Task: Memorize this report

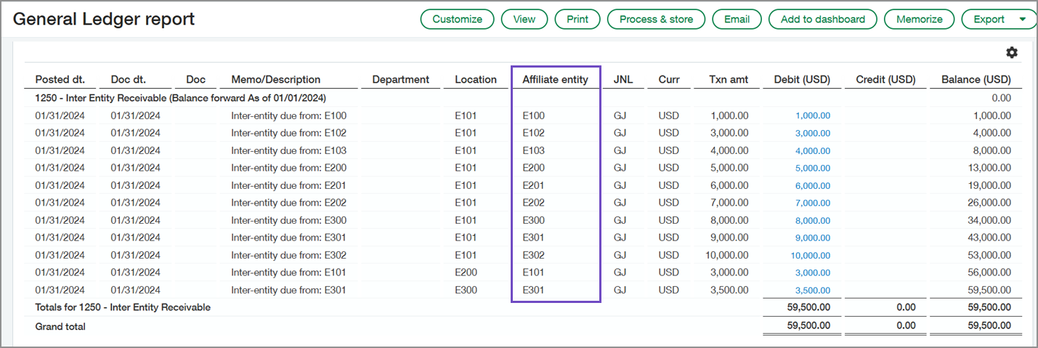Action: coord(919,20)
